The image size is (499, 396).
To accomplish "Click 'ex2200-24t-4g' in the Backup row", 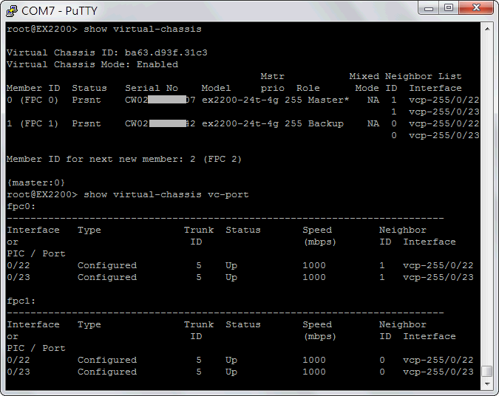I will point(240,123).
